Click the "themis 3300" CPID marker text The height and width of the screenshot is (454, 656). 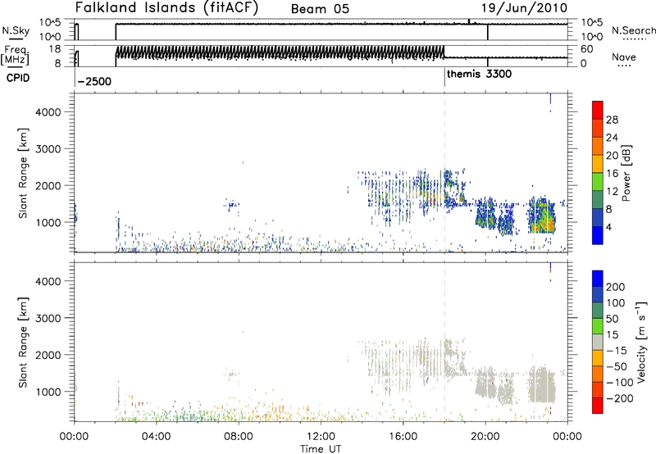479,75
